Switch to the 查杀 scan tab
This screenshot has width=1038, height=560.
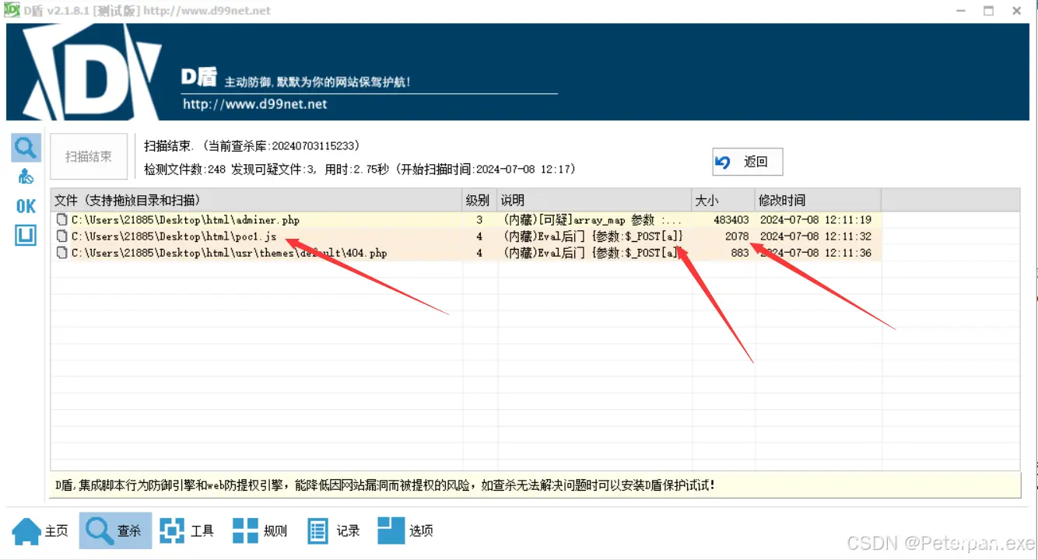[x=115, y=530]
